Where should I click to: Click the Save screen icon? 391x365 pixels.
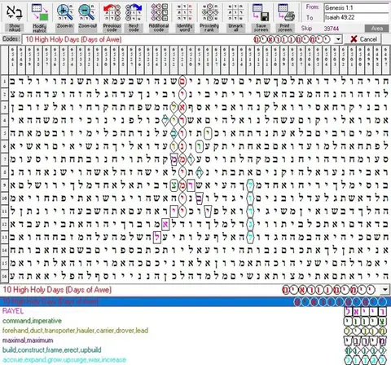(x=261, y=12)
